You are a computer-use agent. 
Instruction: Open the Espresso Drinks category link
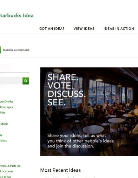[6, 101]
